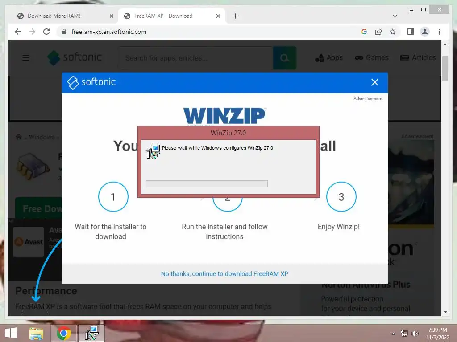The image size is (457, 342).
Task: Click the WinZip logo in the advertisement
Action: click(224, 116)
